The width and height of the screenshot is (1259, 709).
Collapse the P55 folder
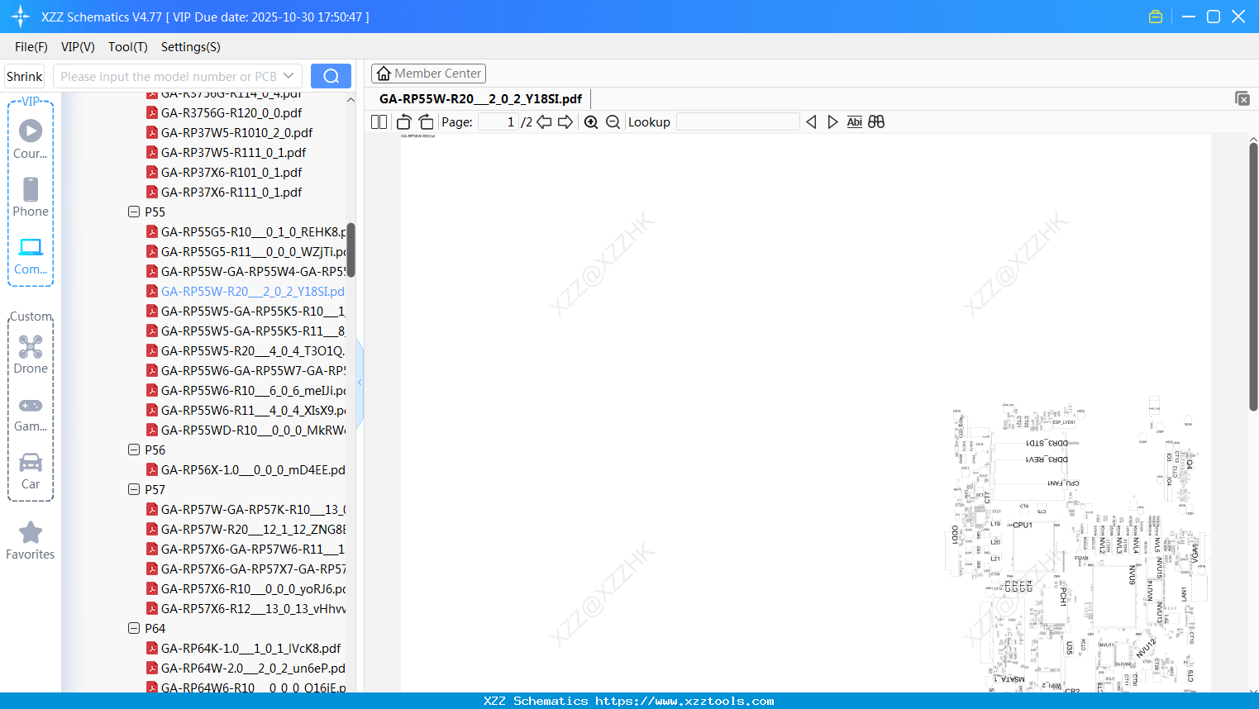pyautogui.click(x=134, y=212)
